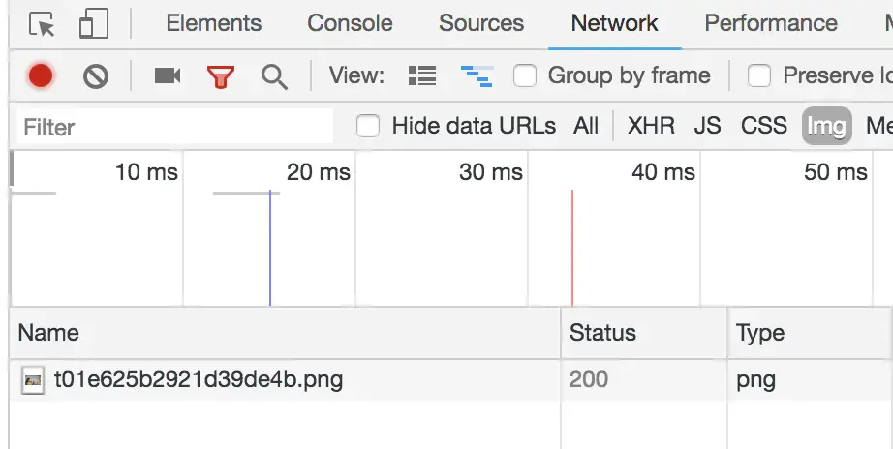Click the Filter text input field

[x=175, y=127]
